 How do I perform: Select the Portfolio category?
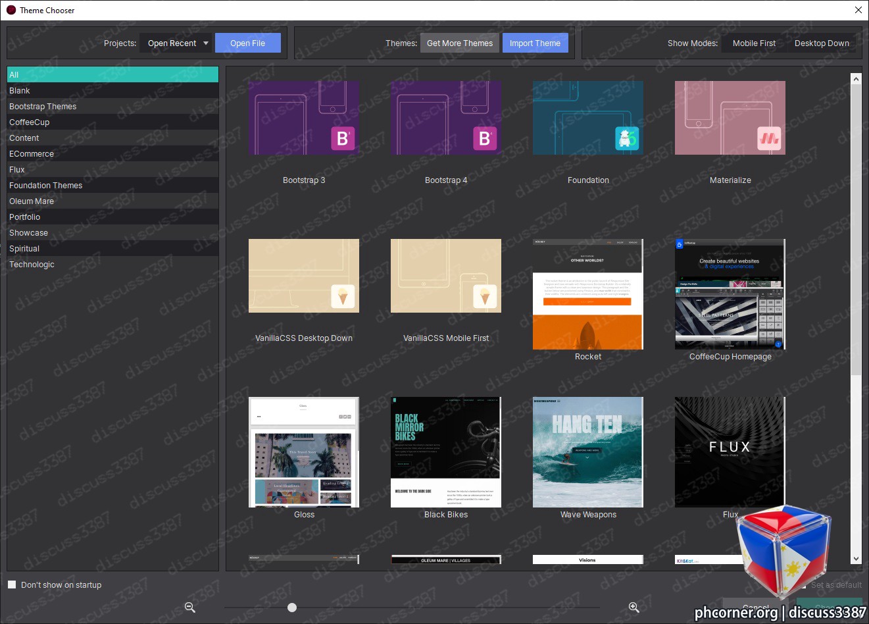click(x=112, y=217)
